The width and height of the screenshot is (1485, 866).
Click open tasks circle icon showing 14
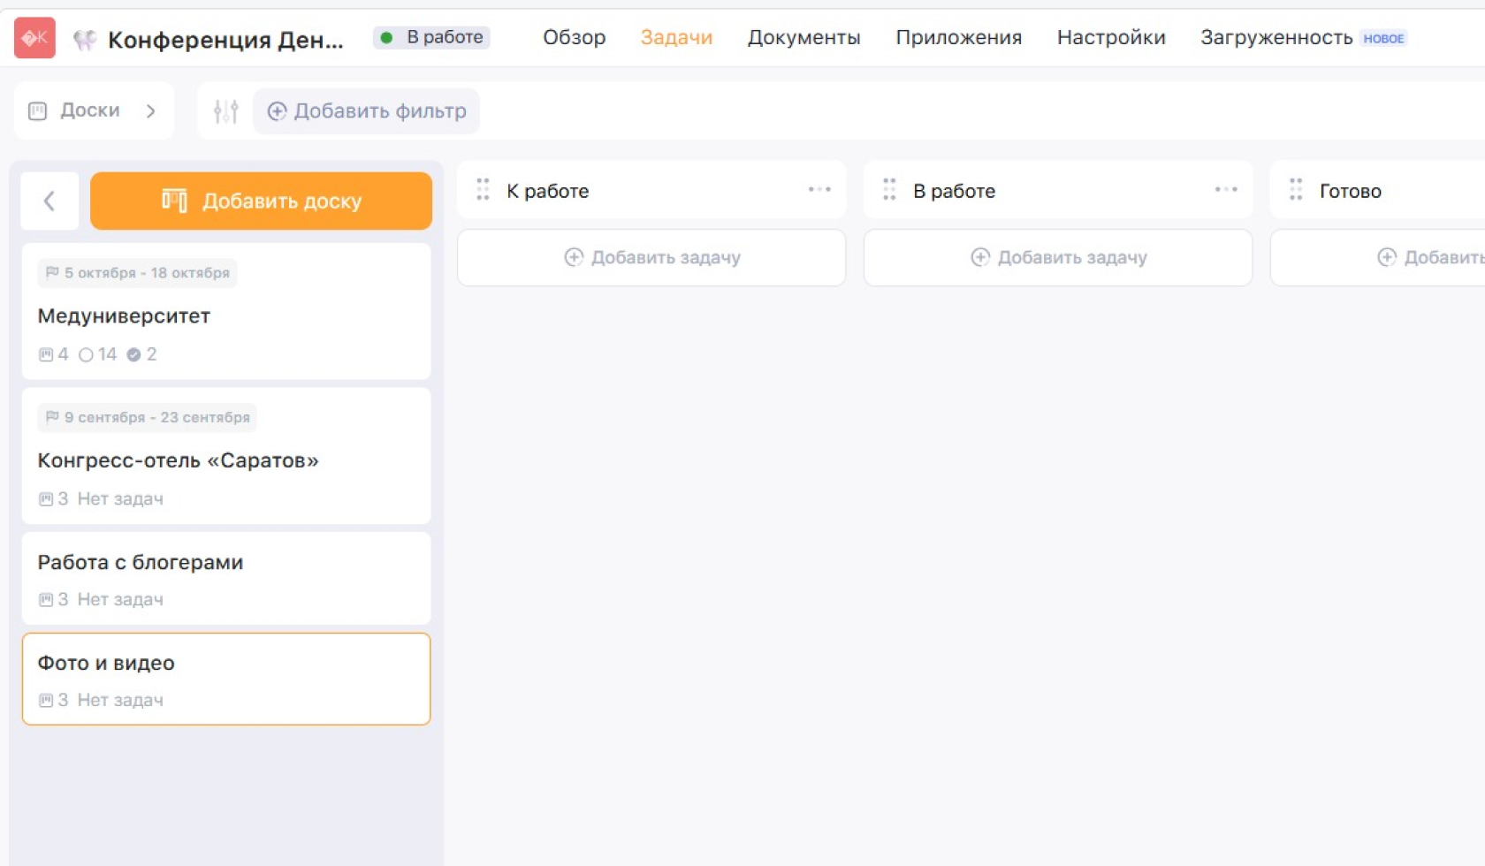(86, 354)
